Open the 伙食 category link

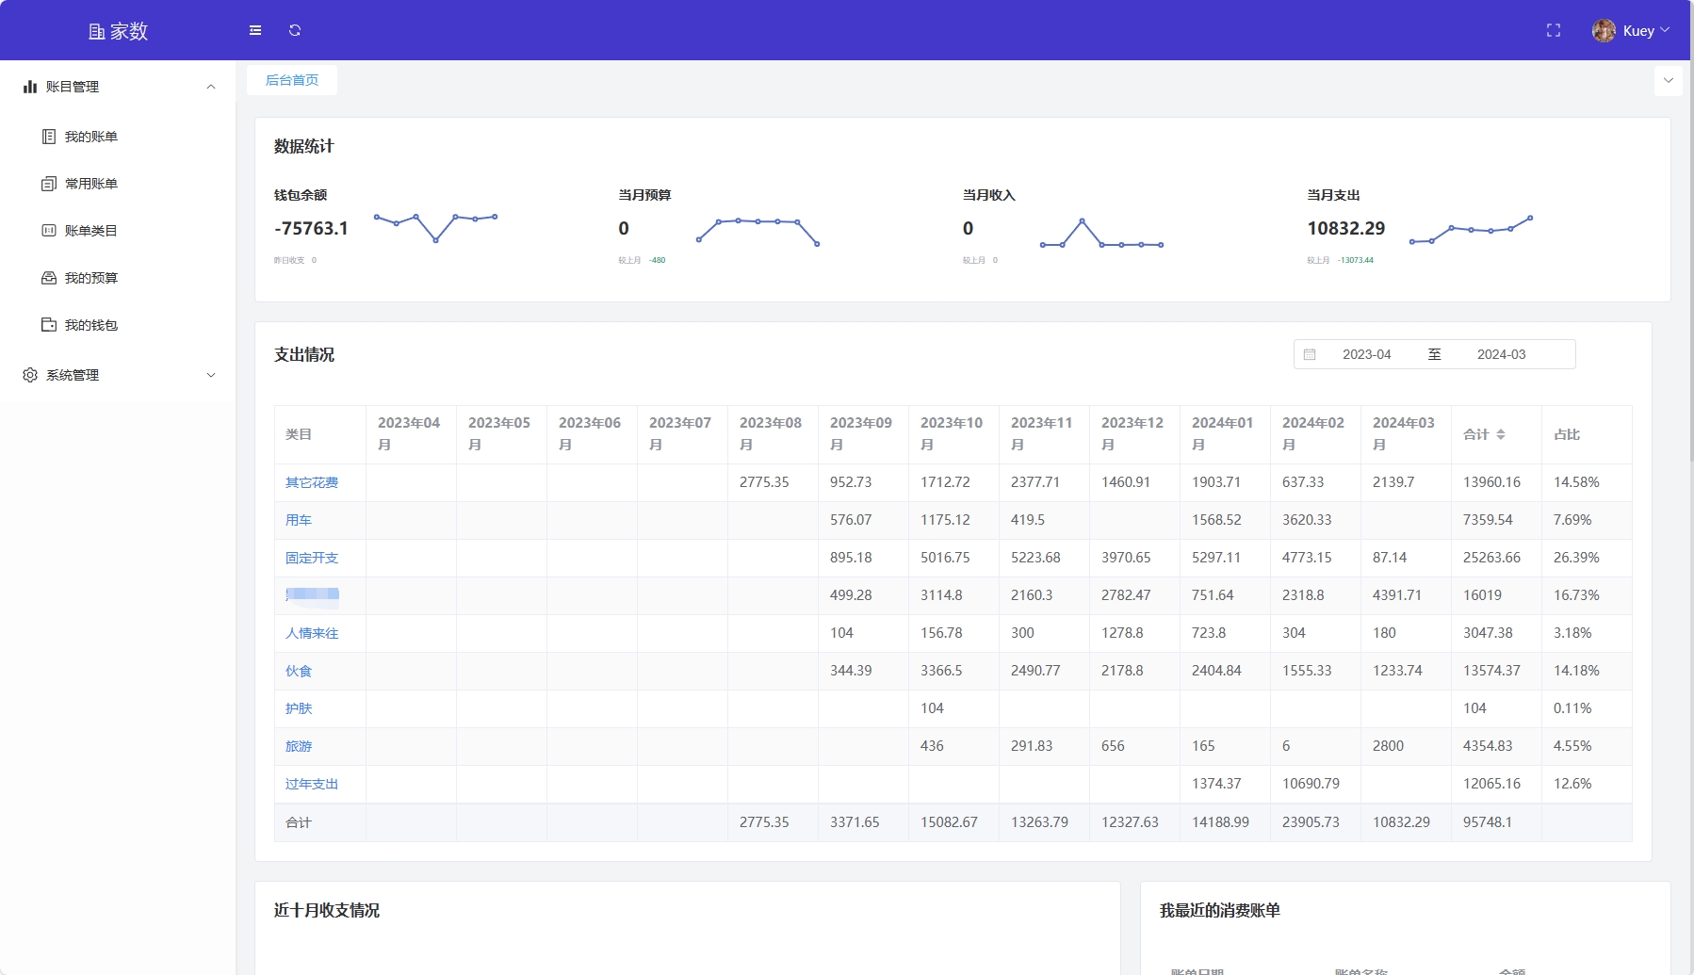tap(299, 671)
